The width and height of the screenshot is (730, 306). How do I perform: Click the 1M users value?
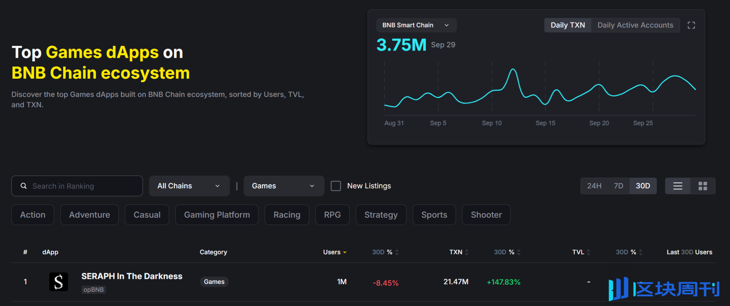(x=342, y=282)
